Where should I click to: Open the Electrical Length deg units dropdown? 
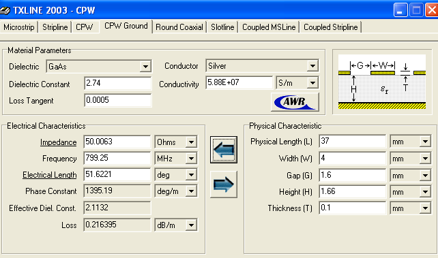191,175
